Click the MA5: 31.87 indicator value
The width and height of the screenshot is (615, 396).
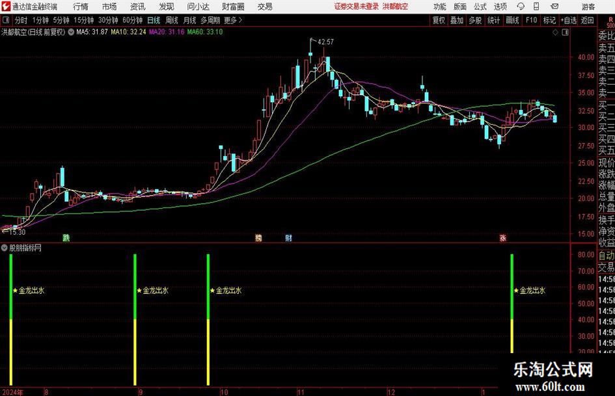[x=92, y=32]
